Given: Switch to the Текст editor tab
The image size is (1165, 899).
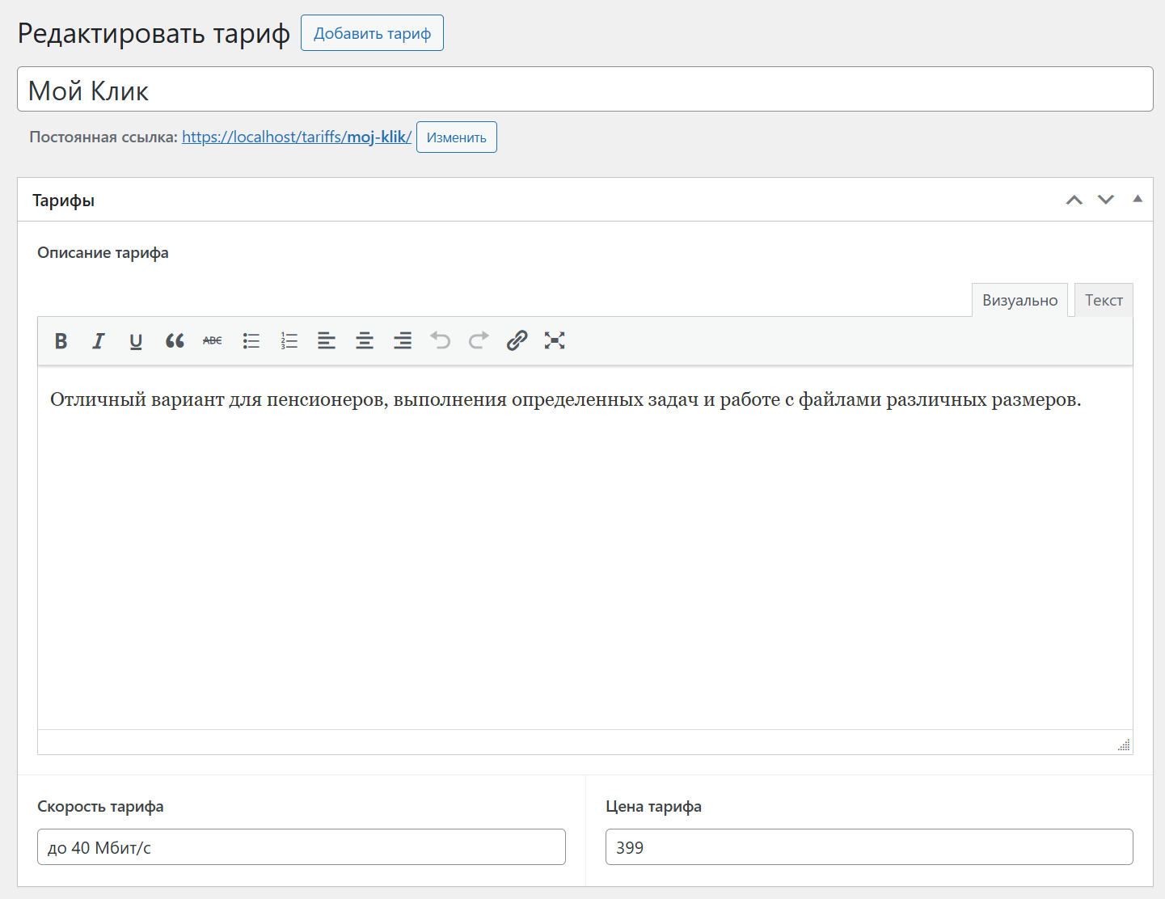Looking at the screenshot, I should point(1104,300).
